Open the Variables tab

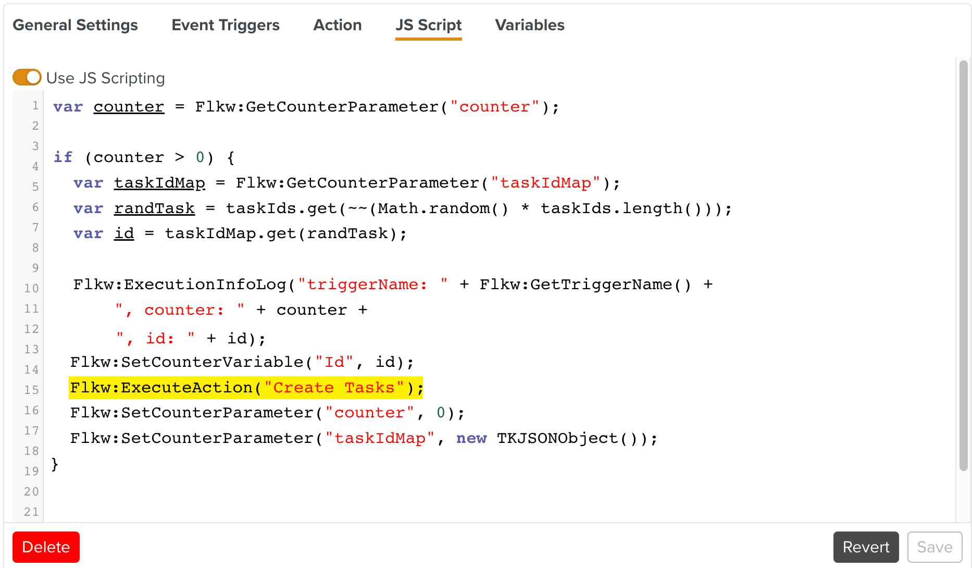point(529,25)
